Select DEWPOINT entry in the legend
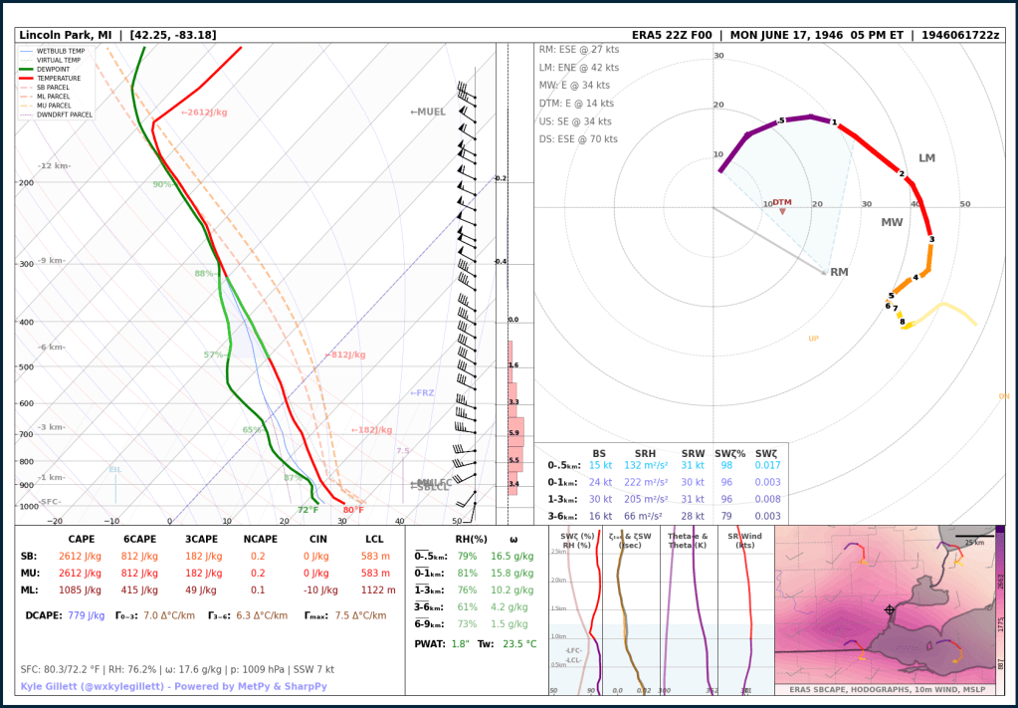This screenshot has width=1018, height=708. tap(55, 69)
